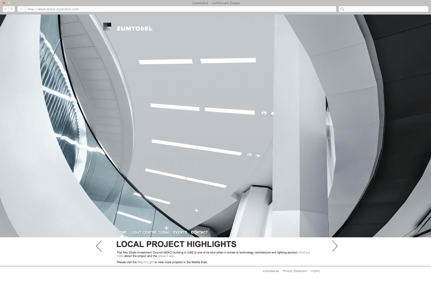Visit the zumtobel.ae footer link
The width and height of the screenshot is (431, 289).
(x=271, y=271)
